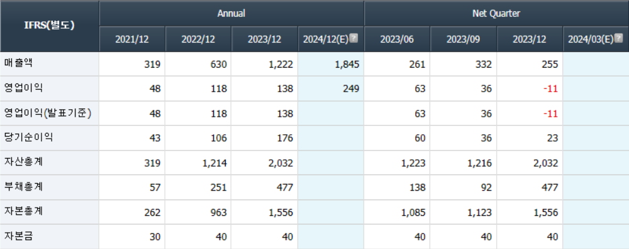
Task: Select the 매출액 row label
Action: (x=18, y=63)
